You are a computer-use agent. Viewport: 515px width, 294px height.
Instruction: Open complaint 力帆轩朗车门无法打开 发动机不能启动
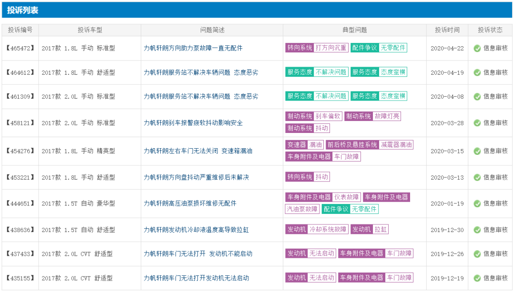tap(198, 253)
